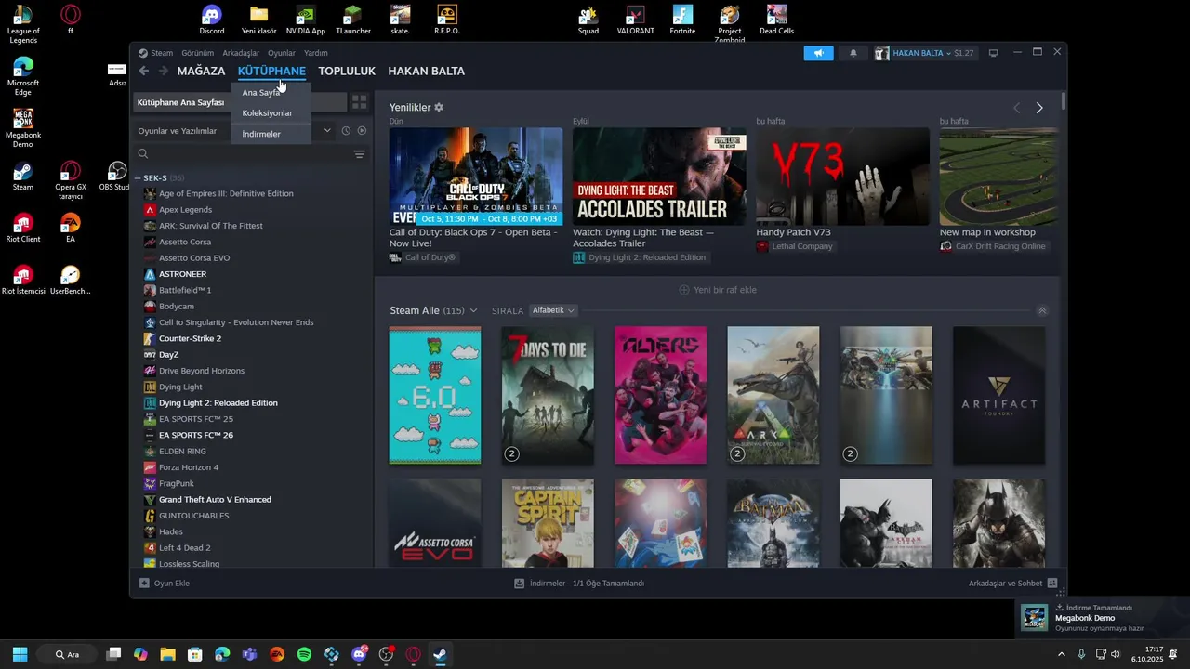Click Yeni bir raf ekle
The height and width of the screenshot is (669, 1190).
coord(718,290)
